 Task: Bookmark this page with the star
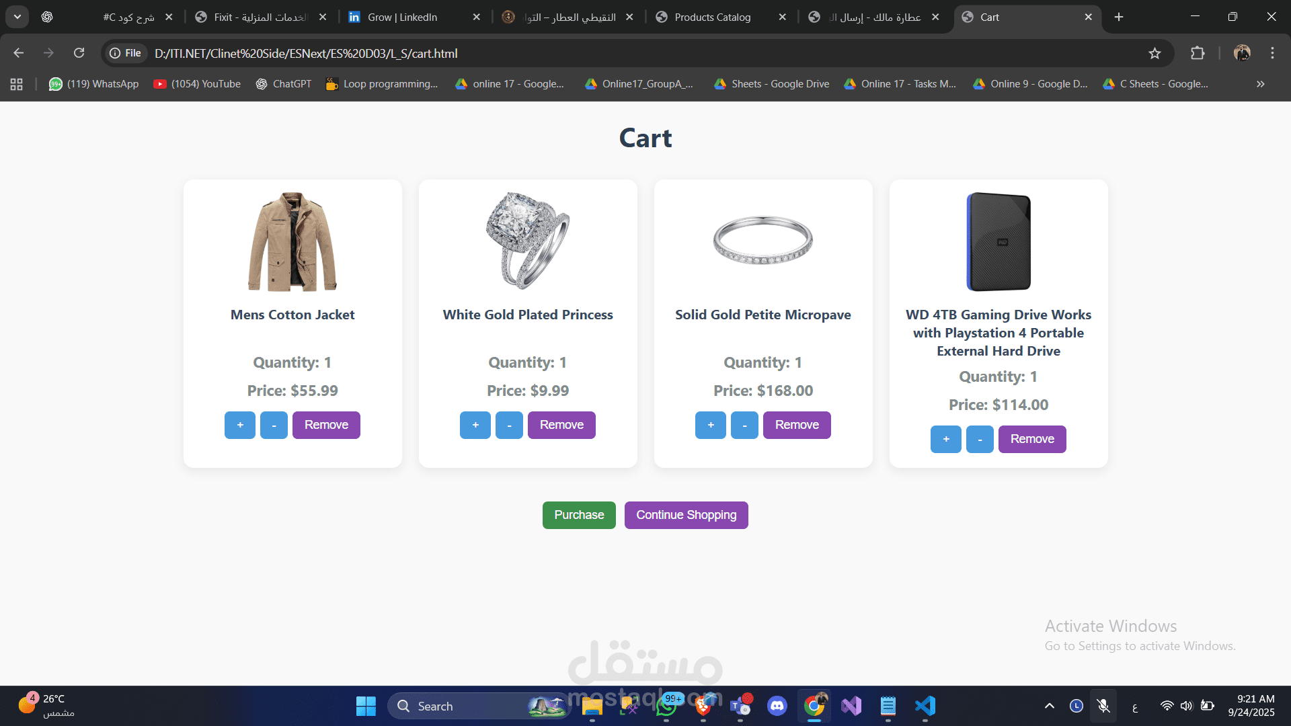pyautogui.click(x=1155, y=53)
